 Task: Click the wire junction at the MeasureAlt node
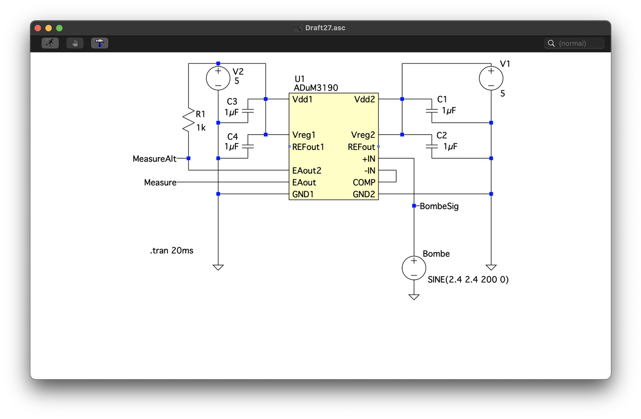pyautogui.click(x=189, y=158)
